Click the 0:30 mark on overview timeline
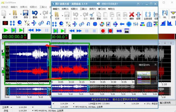Screen dimensions: 176x112 coord(113,94)
